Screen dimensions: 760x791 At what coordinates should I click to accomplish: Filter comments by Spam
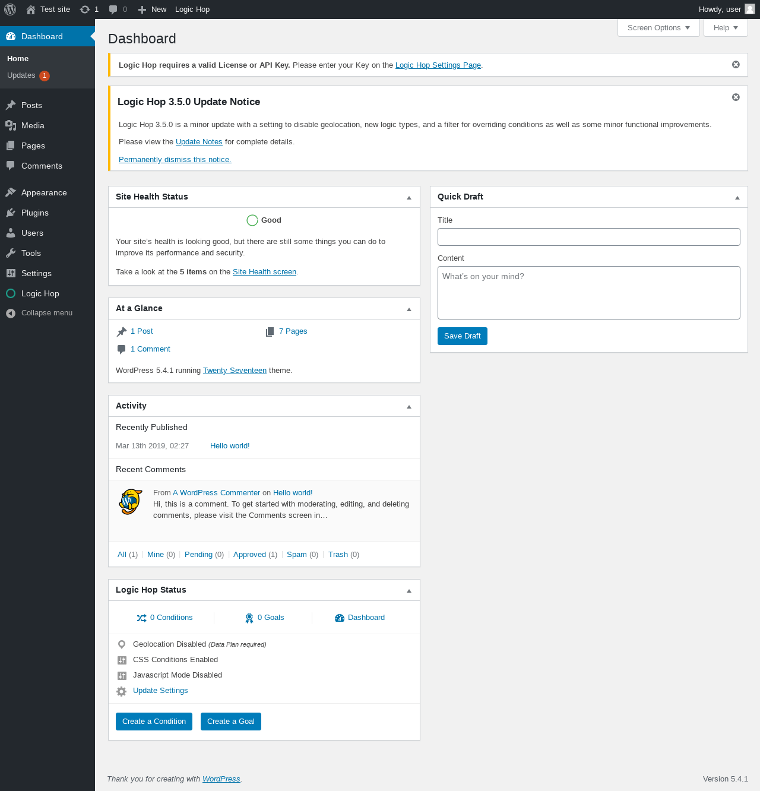(x=297, y=555)
